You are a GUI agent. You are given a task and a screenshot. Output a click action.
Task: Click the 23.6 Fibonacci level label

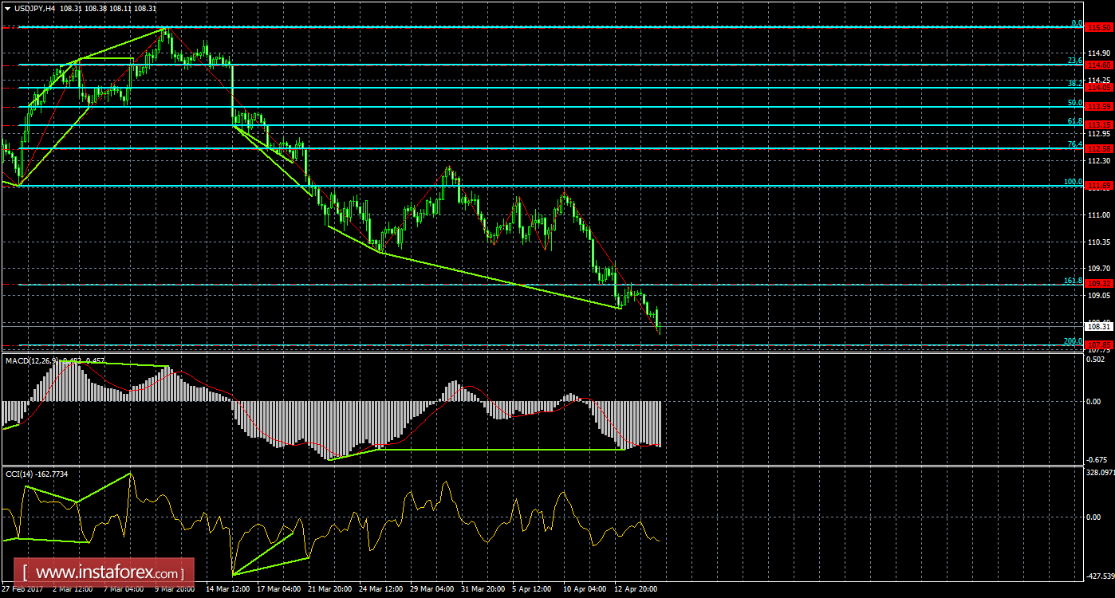(1076, 61)
